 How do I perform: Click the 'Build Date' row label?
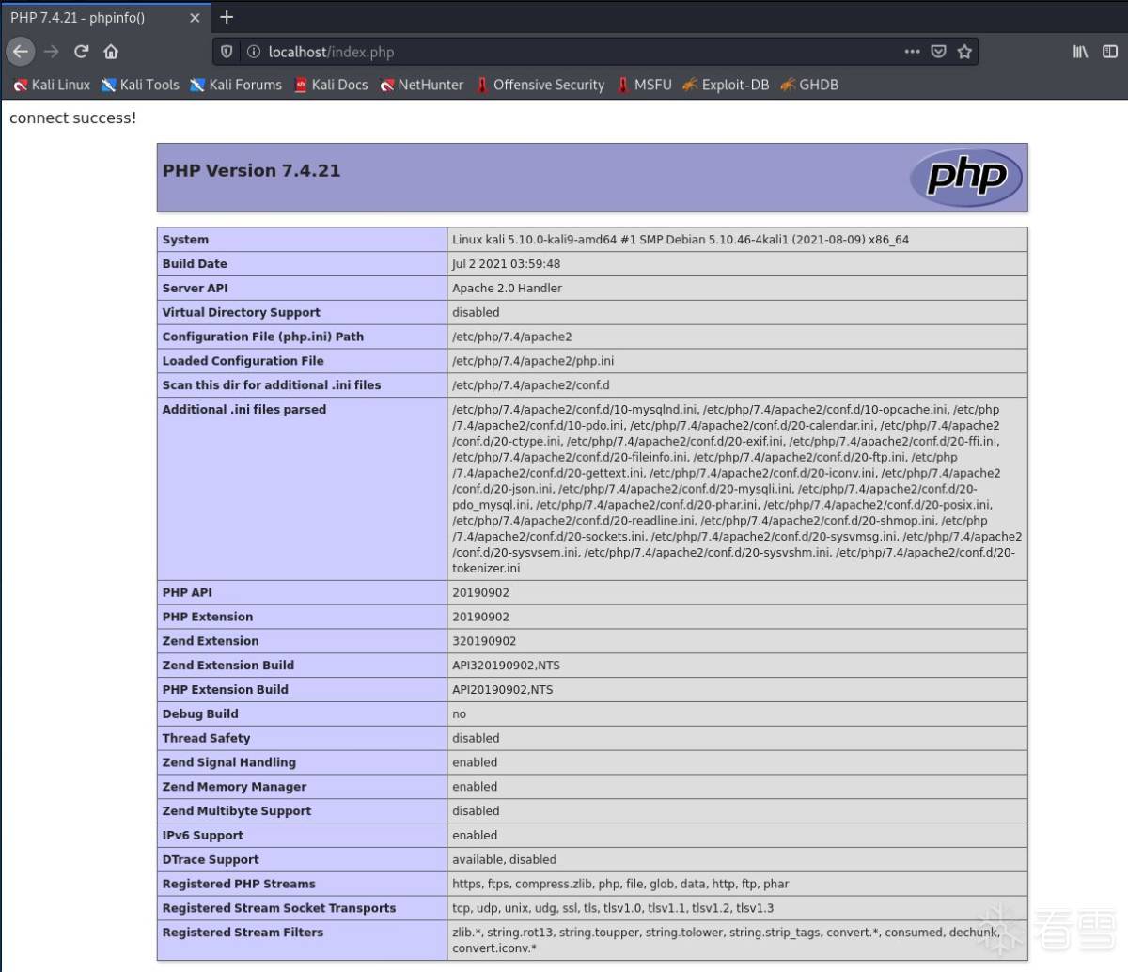pyautogui.click(x=195, y=264)
